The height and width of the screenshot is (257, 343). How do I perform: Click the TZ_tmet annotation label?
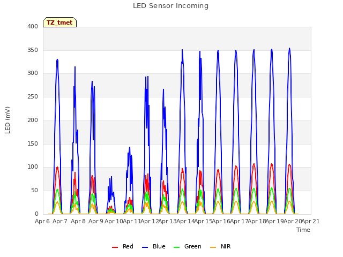(x=59, y=22)
